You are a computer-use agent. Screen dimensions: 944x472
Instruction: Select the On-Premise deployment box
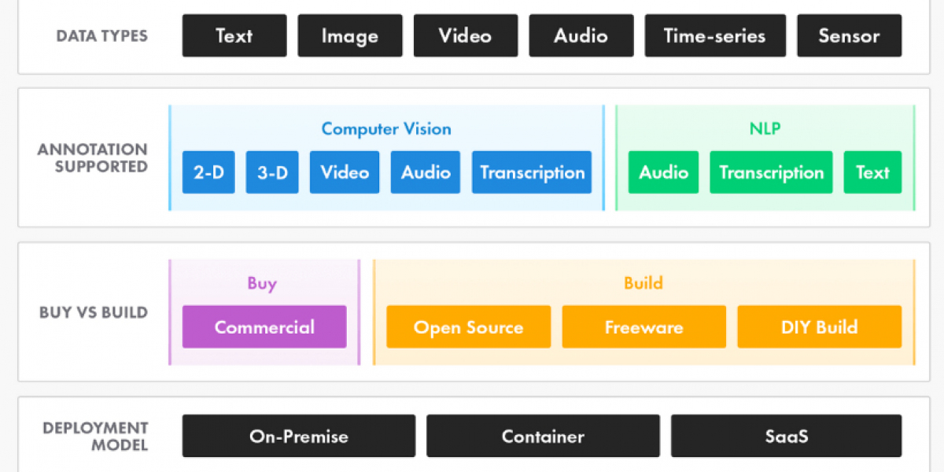[299, 436]
